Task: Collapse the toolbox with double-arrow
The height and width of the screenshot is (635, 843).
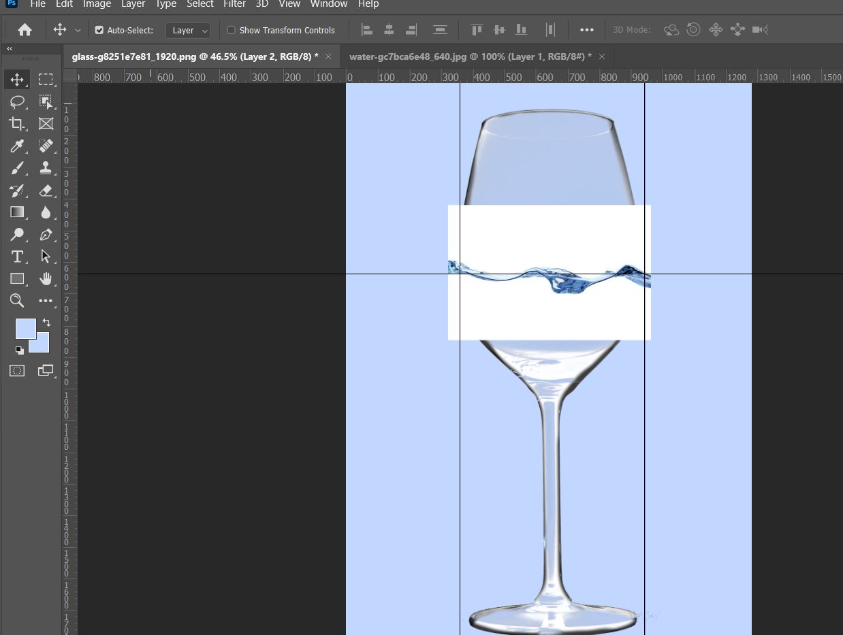Action: pyautogui.click(x=10, y=49)
